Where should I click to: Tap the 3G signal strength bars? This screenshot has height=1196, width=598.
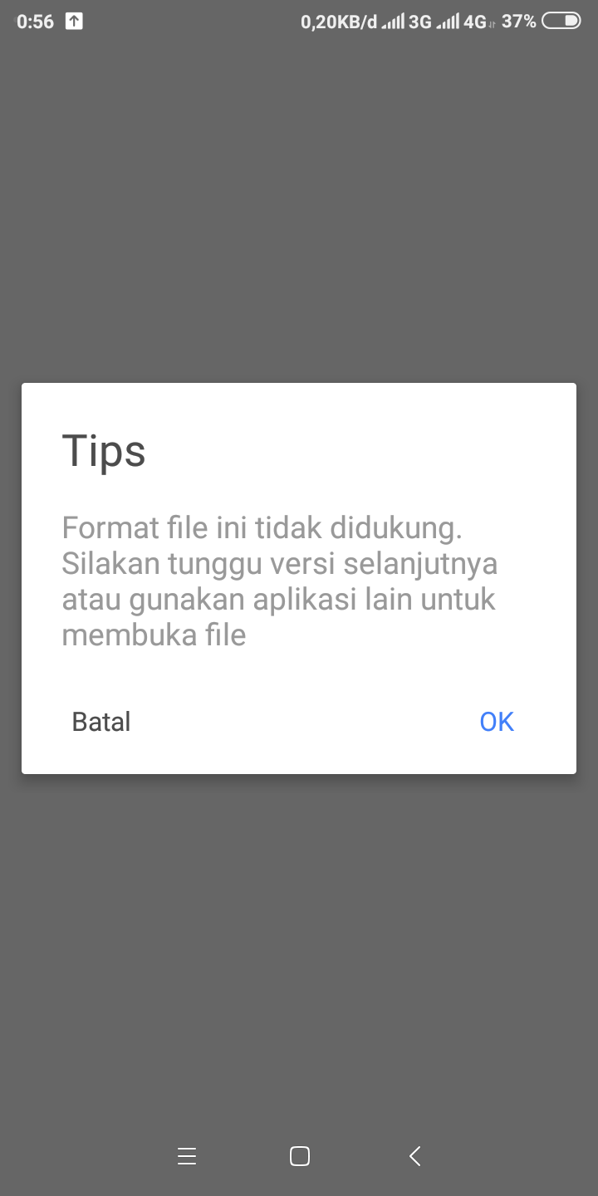393,22
